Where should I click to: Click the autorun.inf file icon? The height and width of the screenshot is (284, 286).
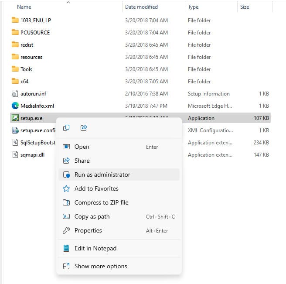(15, 93)
